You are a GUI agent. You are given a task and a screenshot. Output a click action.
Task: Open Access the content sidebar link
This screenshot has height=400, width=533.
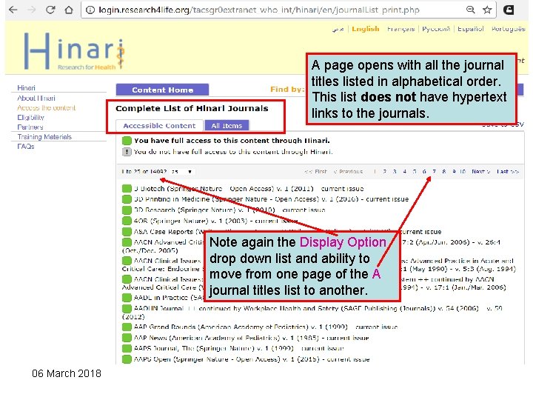click(x=46, y=107)
